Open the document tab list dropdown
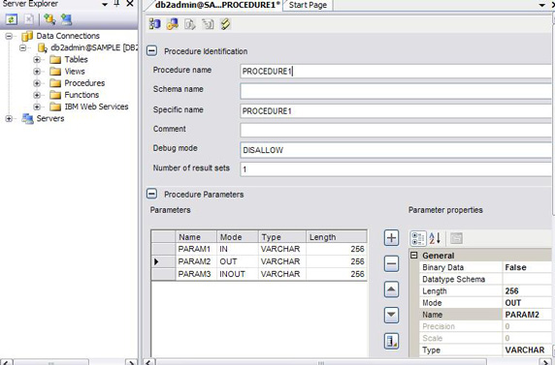Viewport: 555px width, 365px height. pos(542,5)
